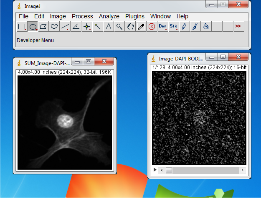Select the Color picker eyedropper tool
This screenshot has height=198, width=261.
click(x=141, y=26)
